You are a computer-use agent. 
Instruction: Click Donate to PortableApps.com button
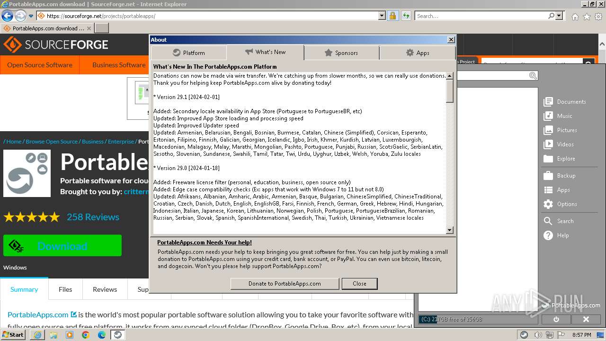click(285, 284)
